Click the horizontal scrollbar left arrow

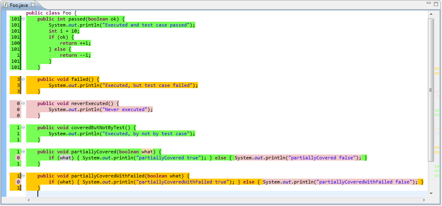coord(29,200)
